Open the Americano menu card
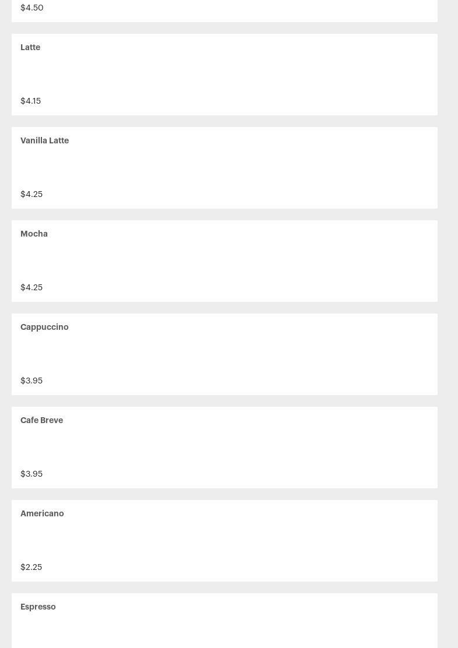Screen dimensions: 458x648 coord(225,540)
